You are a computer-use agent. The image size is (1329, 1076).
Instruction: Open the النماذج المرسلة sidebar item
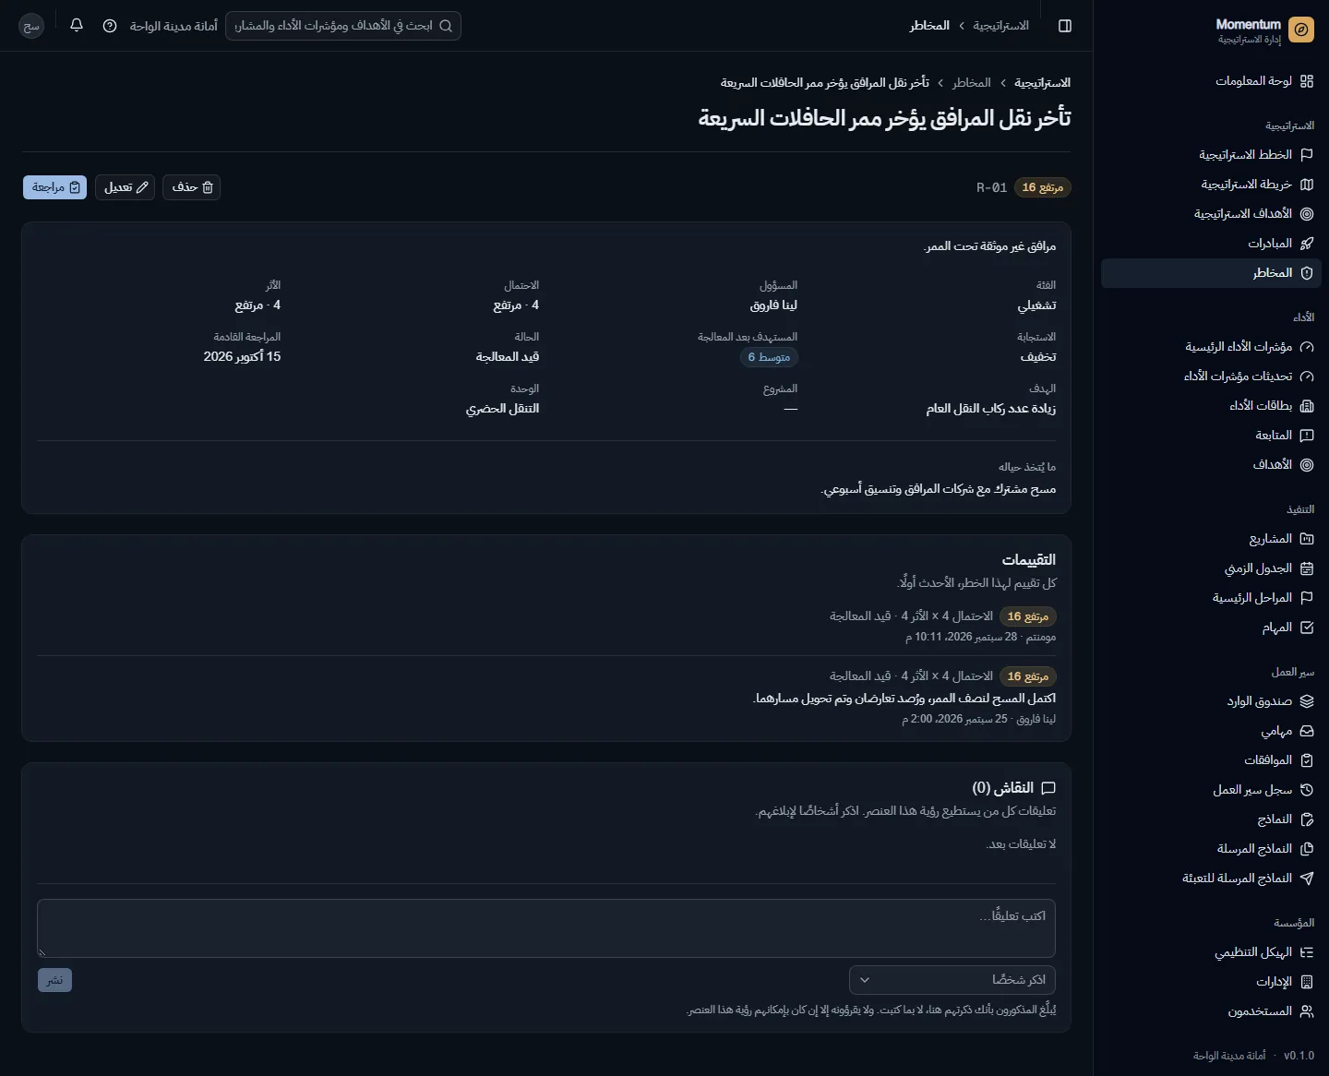tap(1211, 849)
